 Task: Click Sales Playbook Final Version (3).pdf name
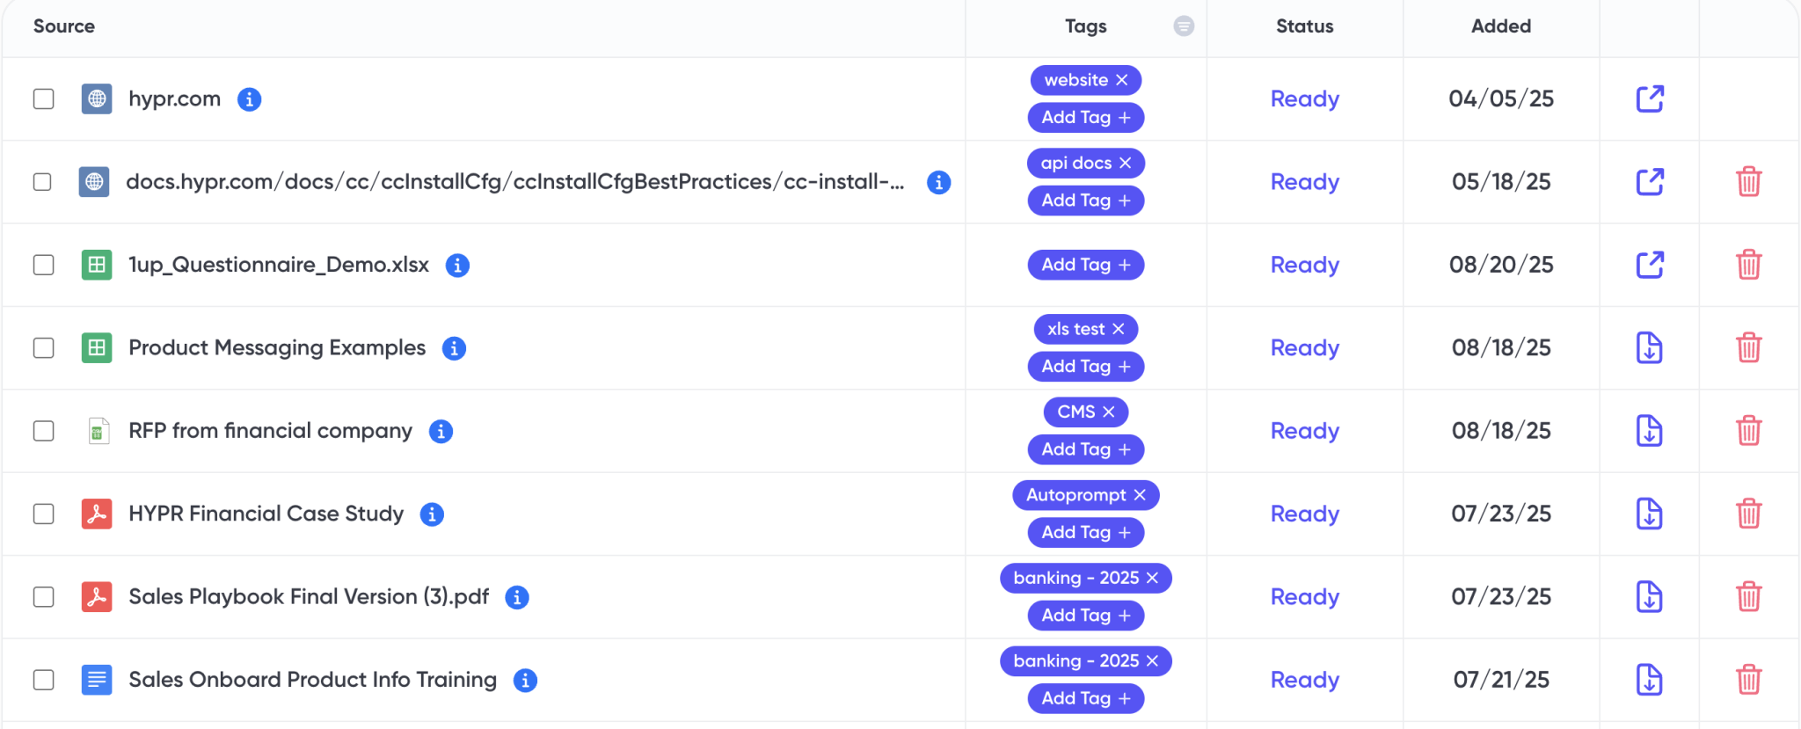point(309,597)
